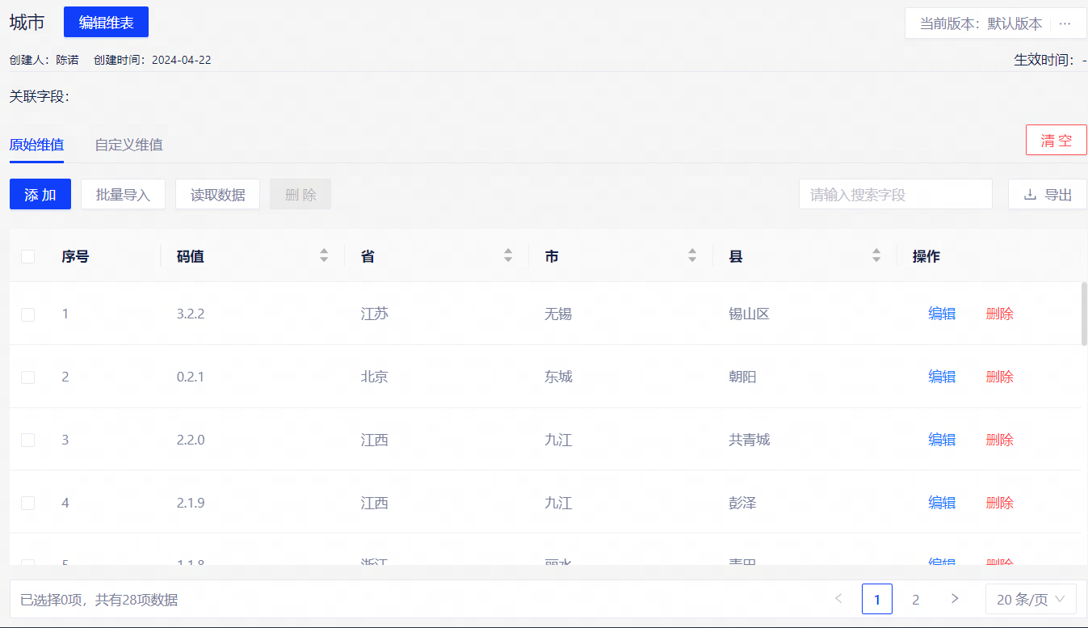1088x628 pixels.
Task: Click the sort icon on 码值 column
Action: [324, 256]
